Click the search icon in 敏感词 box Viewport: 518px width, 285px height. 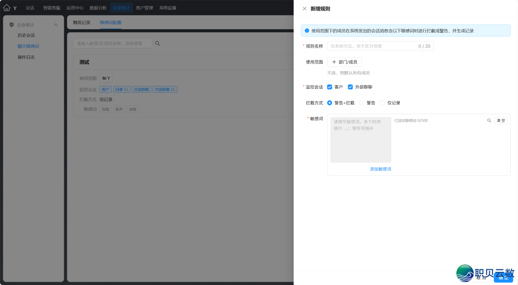(489, 121)
